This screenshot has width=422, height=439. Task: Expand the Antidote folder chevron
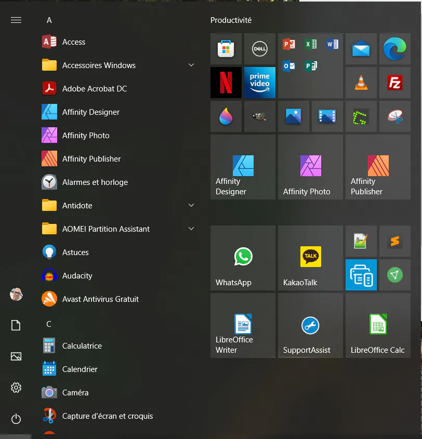[191, 205]
